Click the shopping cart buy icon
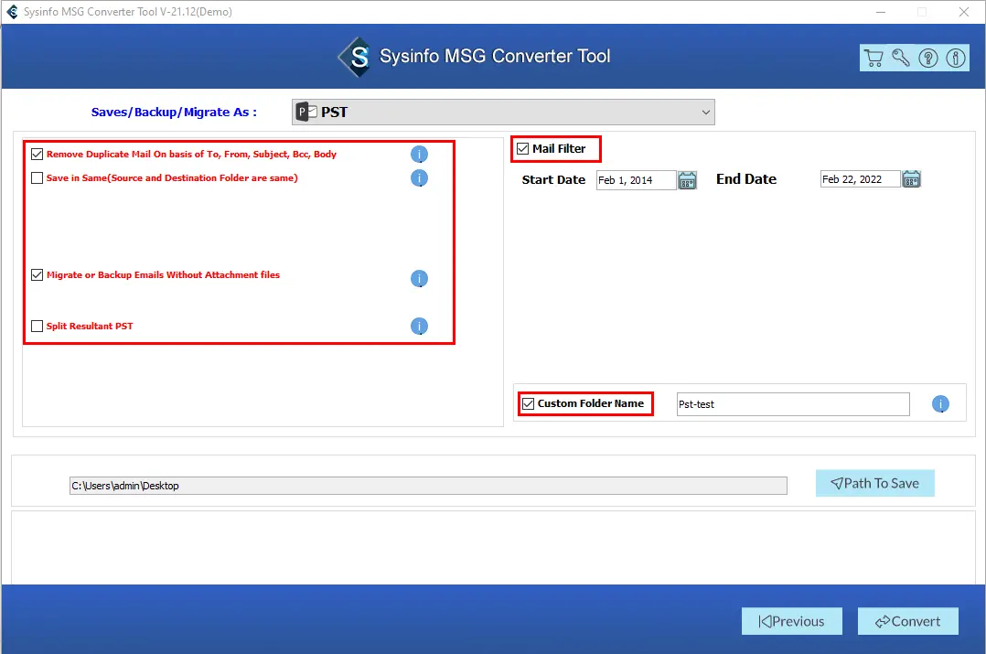This screenshot has height=654, width=986. [x=873, y=59]
